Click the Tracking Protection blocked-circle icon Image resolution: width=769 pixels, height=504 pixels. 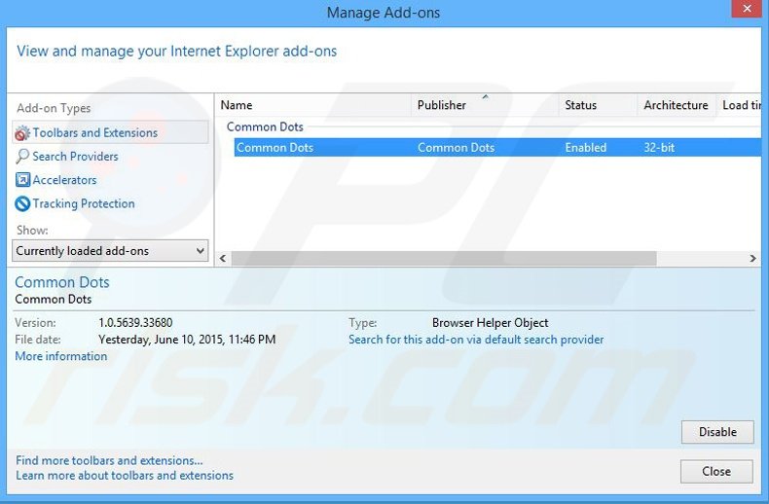point(22,203)
